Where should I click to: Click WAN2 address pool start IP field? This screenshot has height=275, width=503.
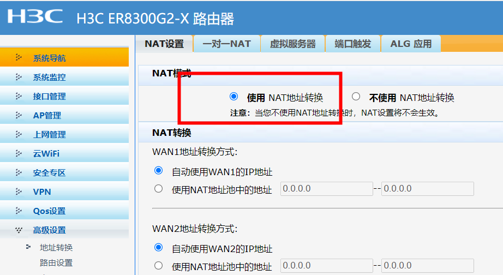(x=327, y=266)
